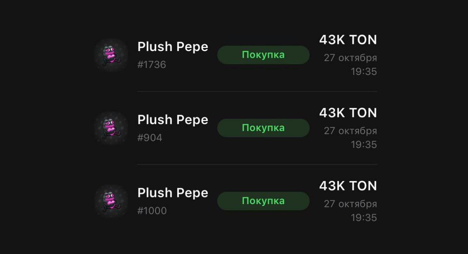Select the #1000 gift number
Image resolution: width=468 pixels, height=254 pixels.
tap(152, 211)
